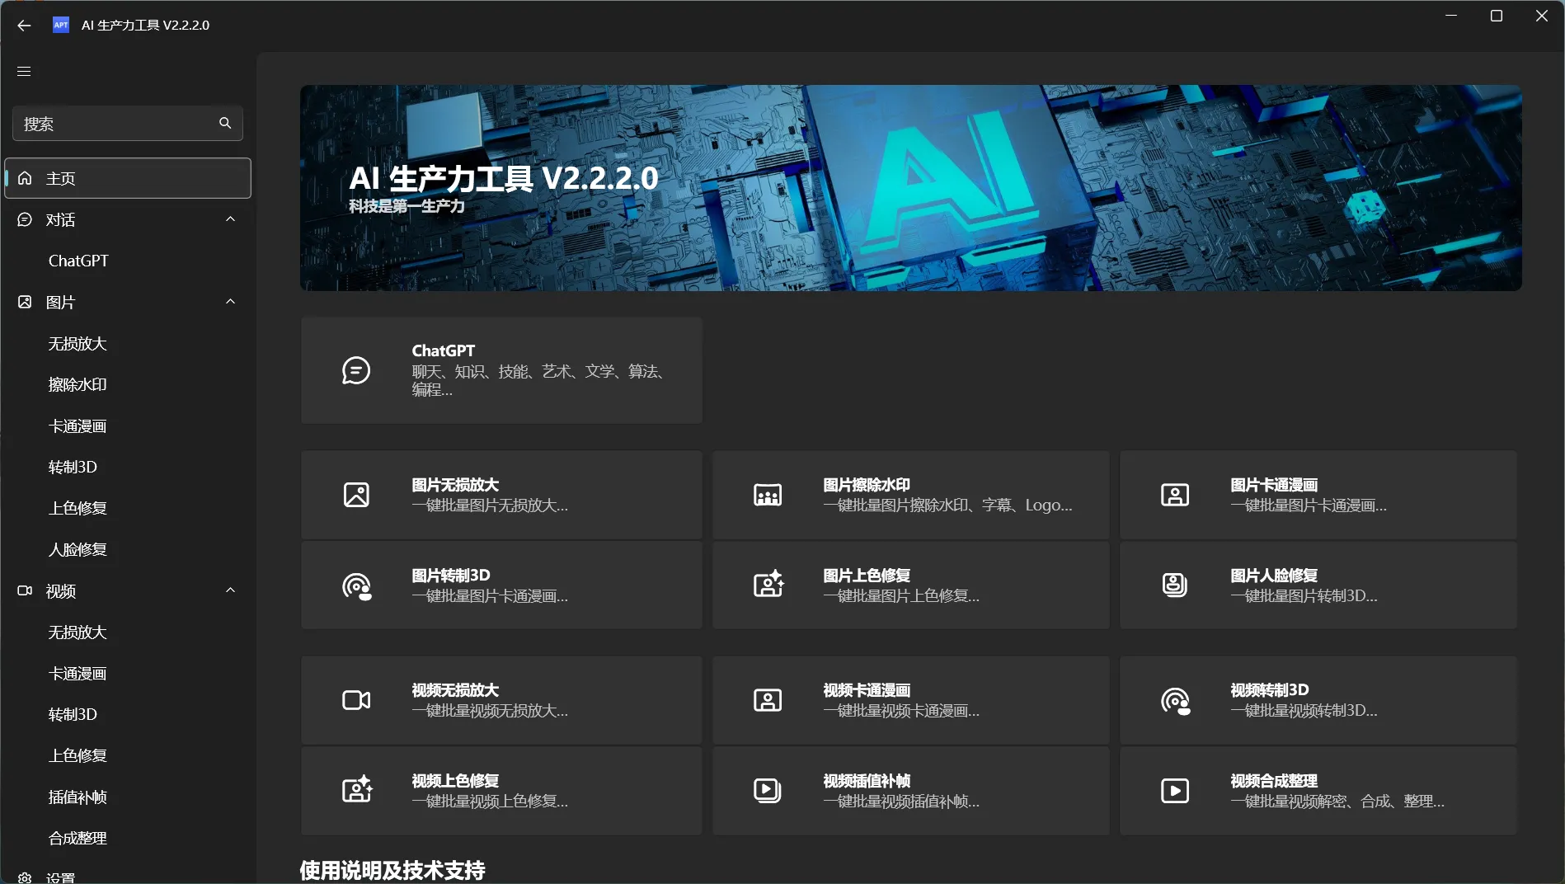The height and width of the screenshot is (884, 1565).
Task: Open 转制3D under 图片 in sidebar
Action: (x=73, y=467)
